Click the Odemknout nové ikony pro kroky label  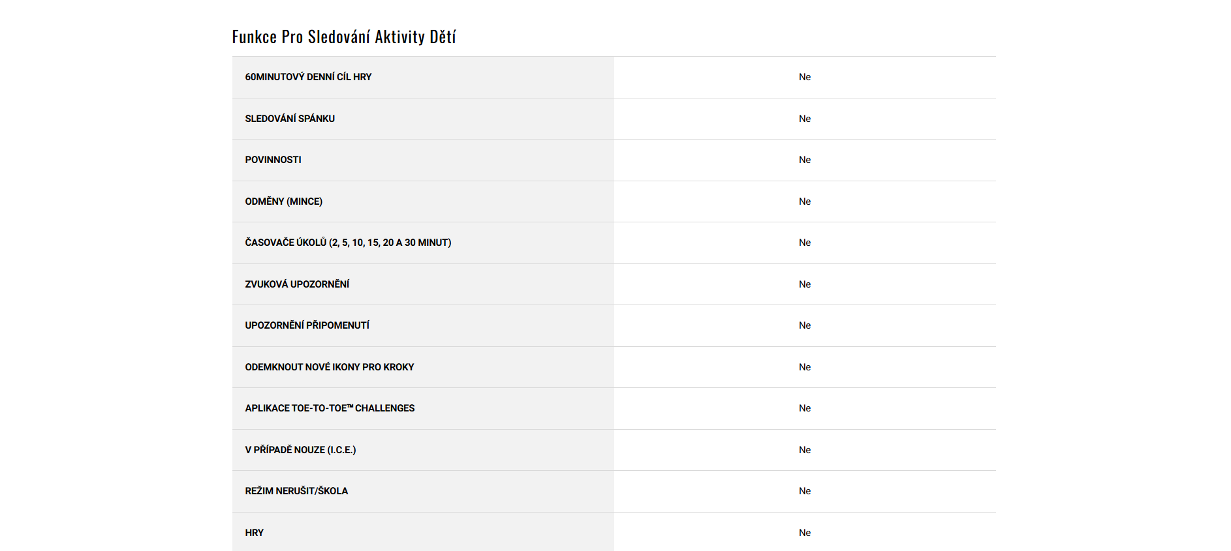[329, 367]
